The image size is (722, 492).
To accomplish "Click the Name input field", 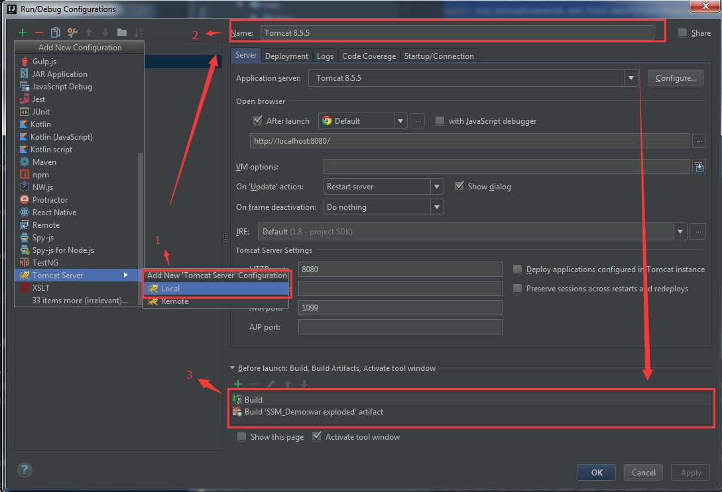I will 457,32.
